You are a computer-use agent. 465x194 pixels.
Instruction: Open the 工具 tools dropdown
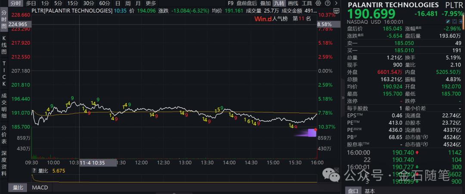pyautogui.click(x=307, y=3)
